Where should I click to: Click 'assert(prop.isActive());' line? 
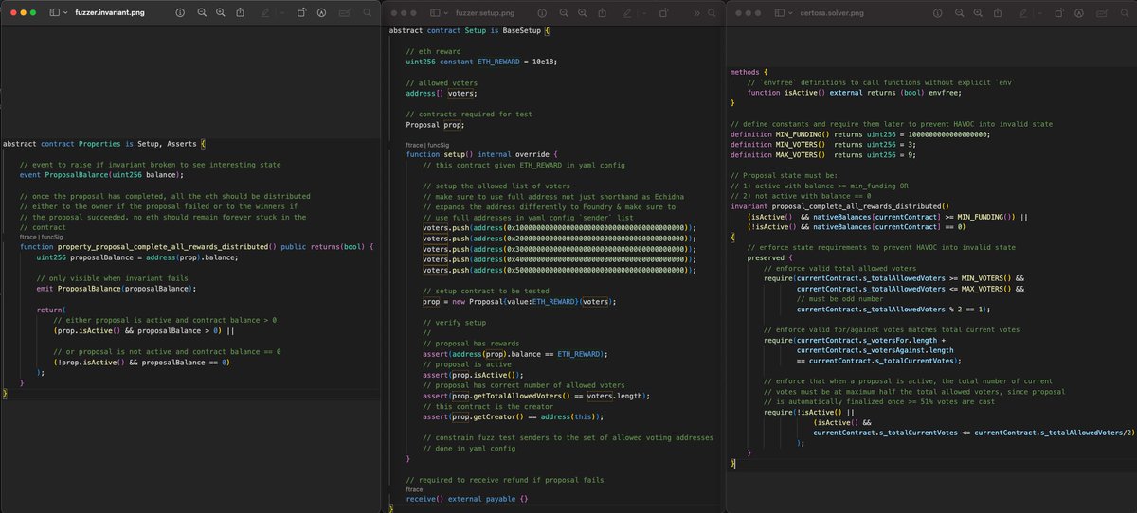474,375
